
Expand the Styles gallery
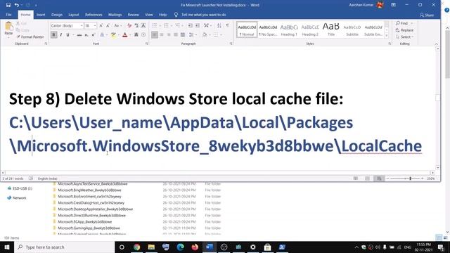[386, 36]
